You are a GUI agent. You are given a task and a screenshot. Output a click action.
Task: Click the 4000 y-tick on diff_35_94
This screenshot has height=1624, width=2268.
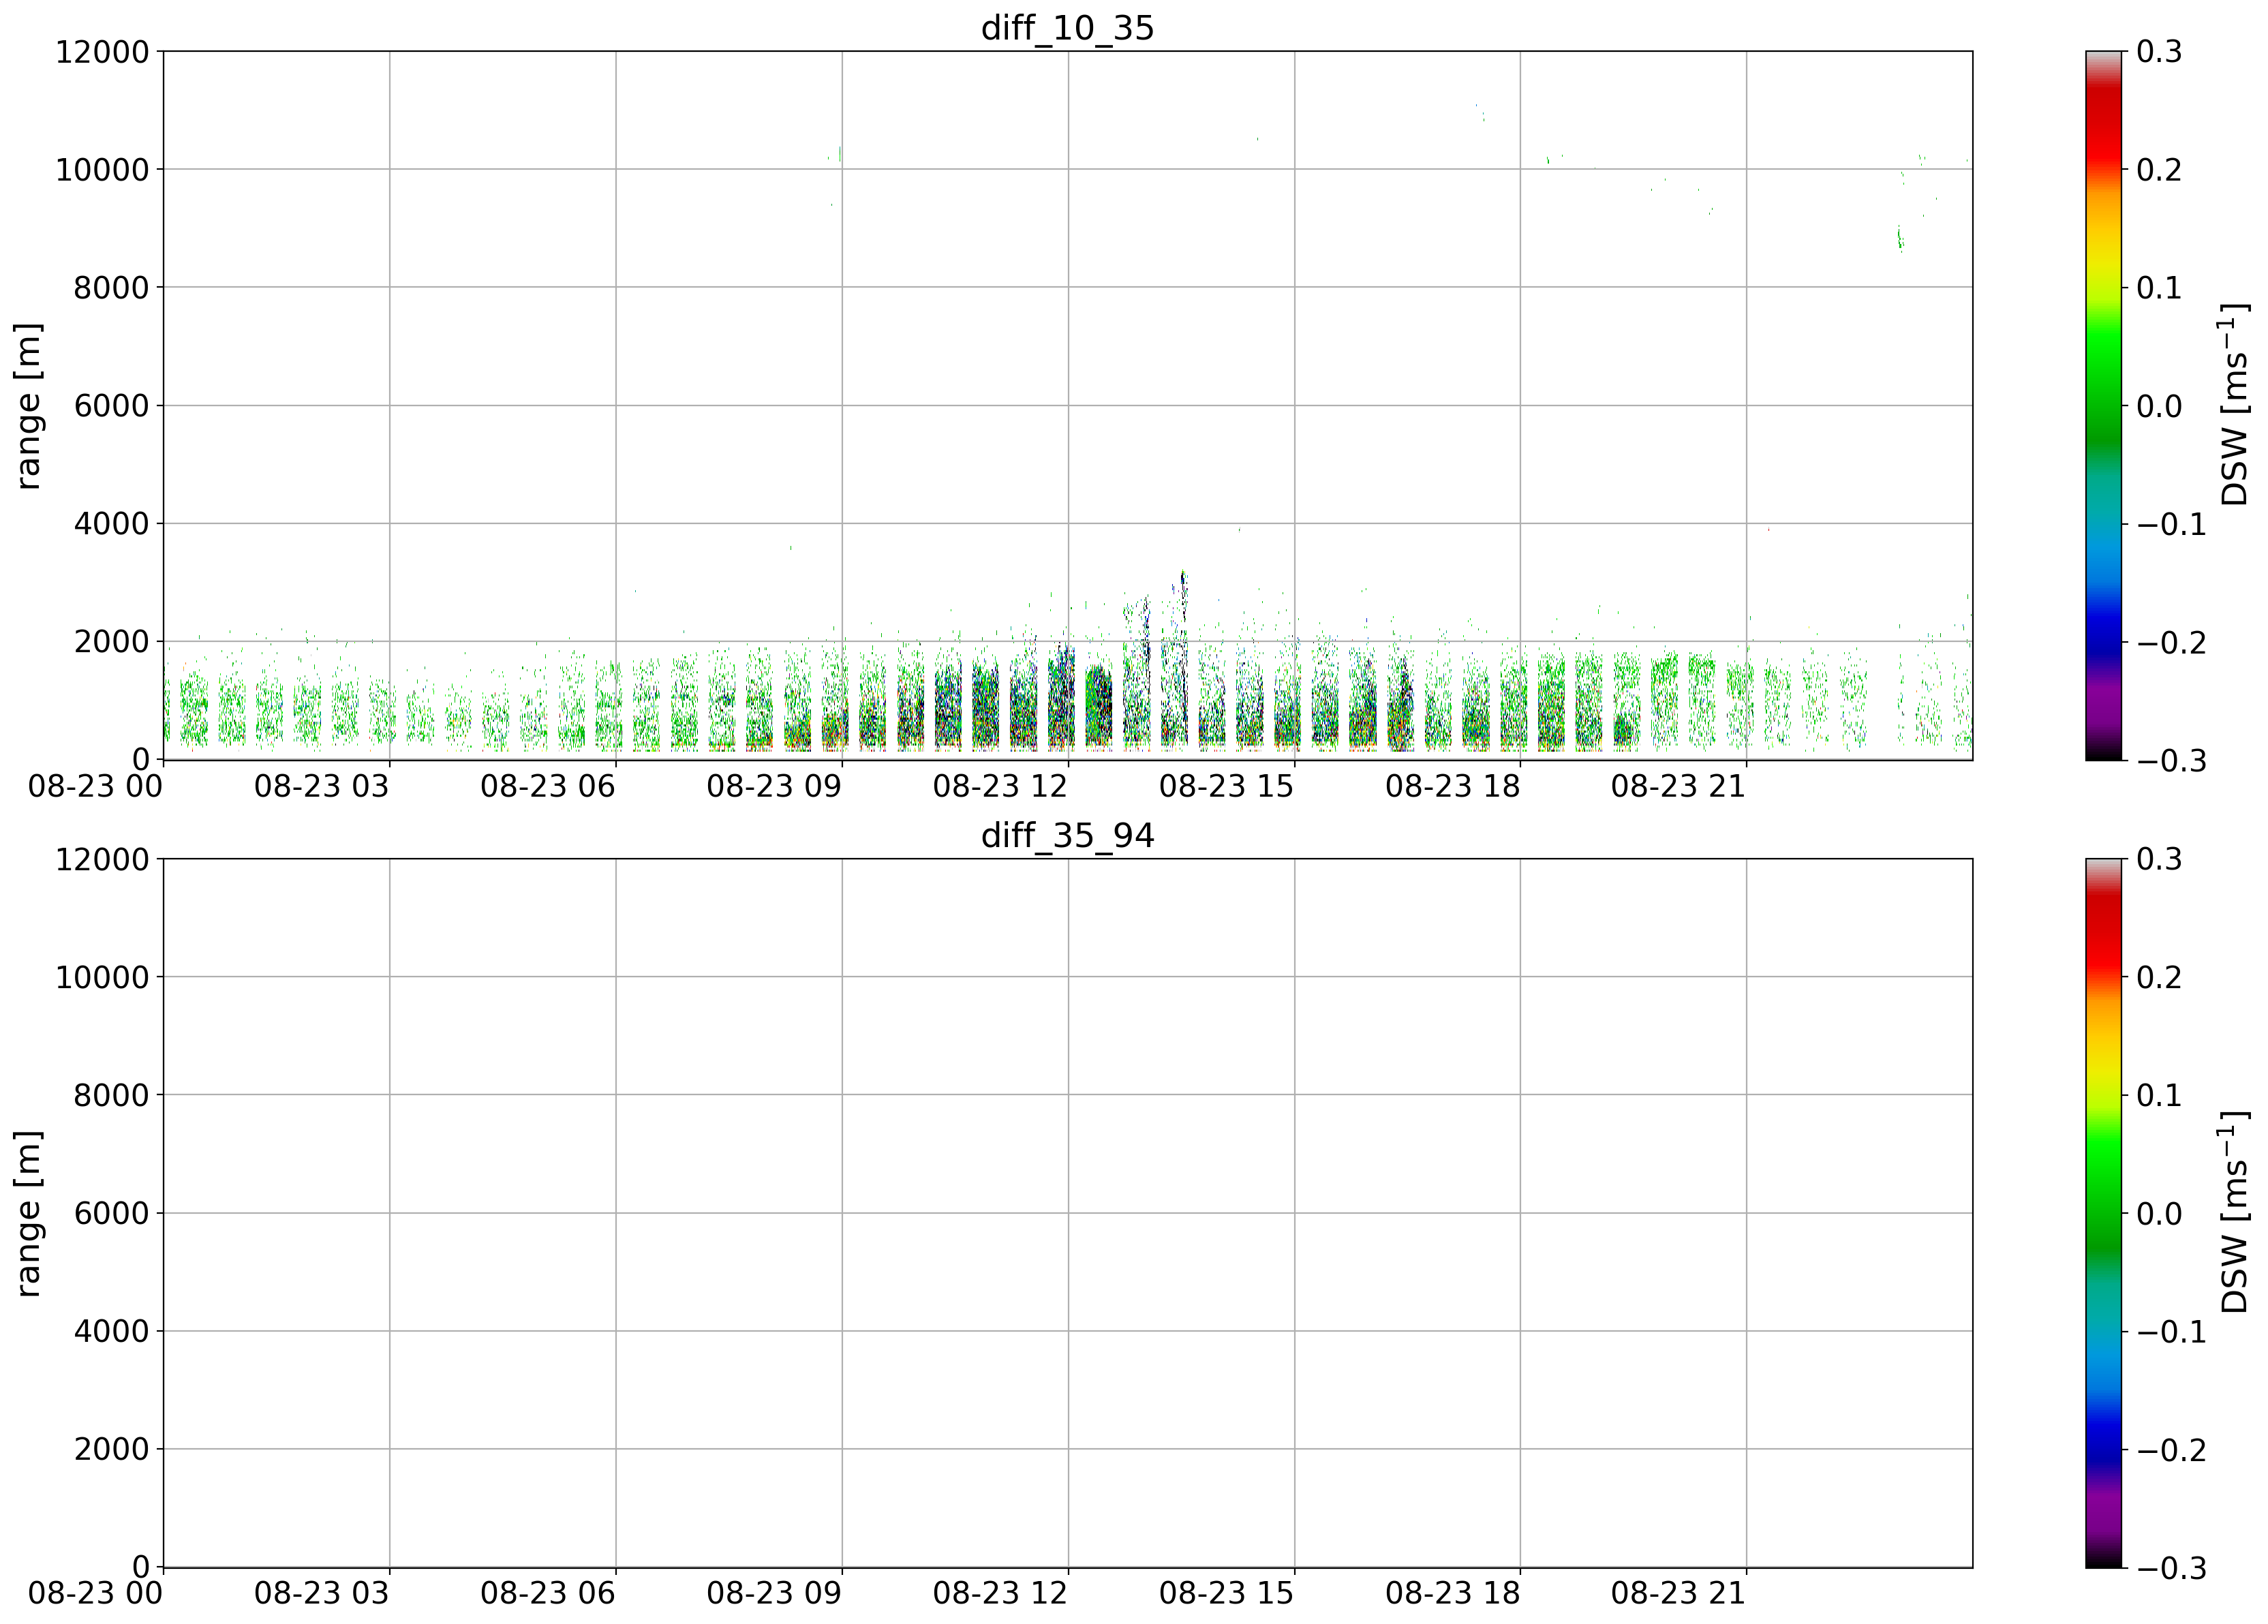(111, 1331)
